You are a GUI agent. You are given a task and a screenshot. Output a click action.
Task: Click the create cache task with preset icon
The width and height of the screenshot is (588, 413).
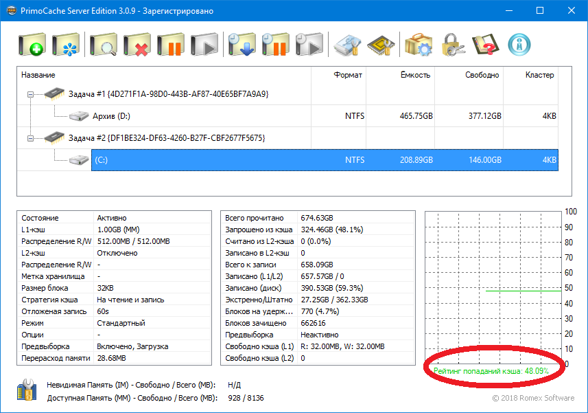click(x=66, y=45)
